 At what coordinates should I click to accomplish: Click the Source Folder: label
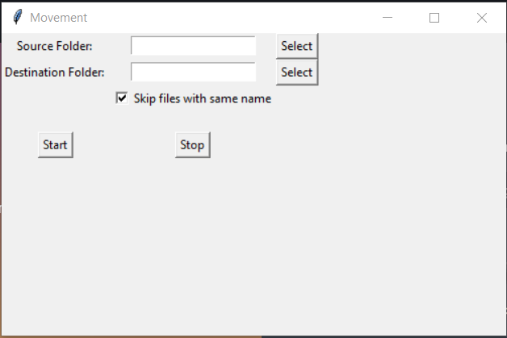tap(54, 46)
